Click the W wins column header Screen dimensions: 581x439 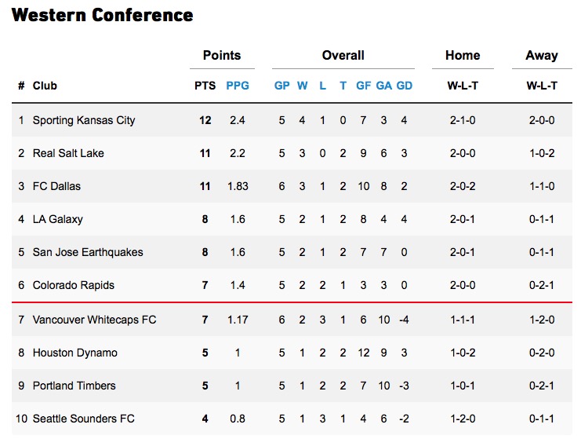pyautogui.click(x=303, y=86)
